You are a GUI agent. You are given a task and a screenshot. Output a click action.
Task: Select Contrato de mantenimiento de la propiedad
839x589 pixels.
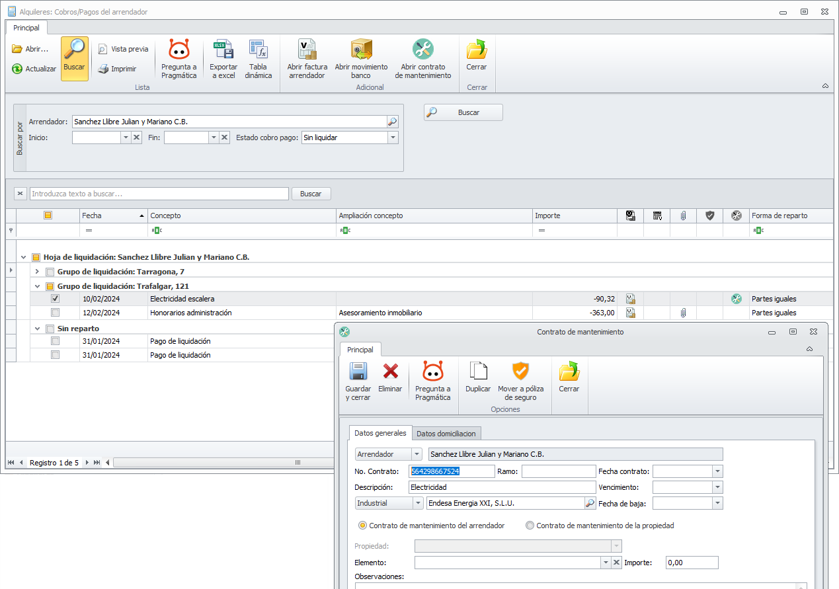pos(530,526)
